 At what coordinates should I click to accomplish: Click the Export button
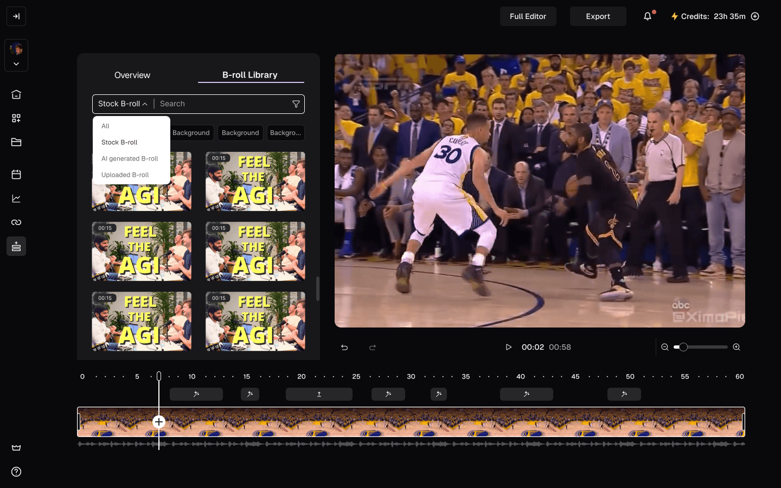(x=598, y=16)
